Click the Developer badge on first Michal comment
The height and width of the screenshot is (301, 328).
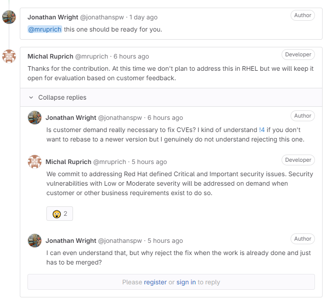point(298,55)
